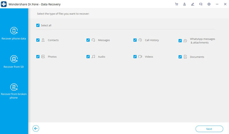Select the Recover from broken phone icon
This screenshot has width=229, height=134.
[14, 87]
